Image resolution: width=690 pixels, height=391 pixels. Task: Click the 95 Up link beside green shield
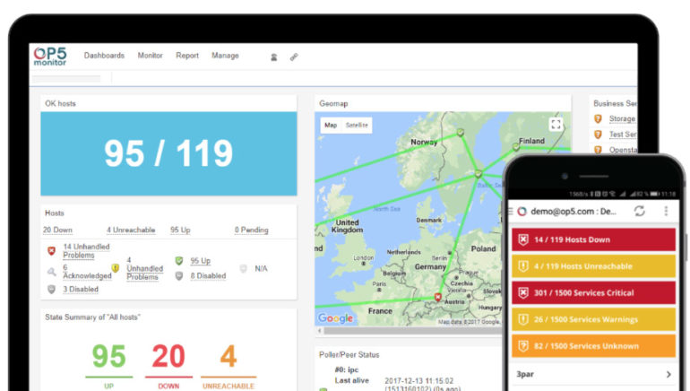(200, 261)
